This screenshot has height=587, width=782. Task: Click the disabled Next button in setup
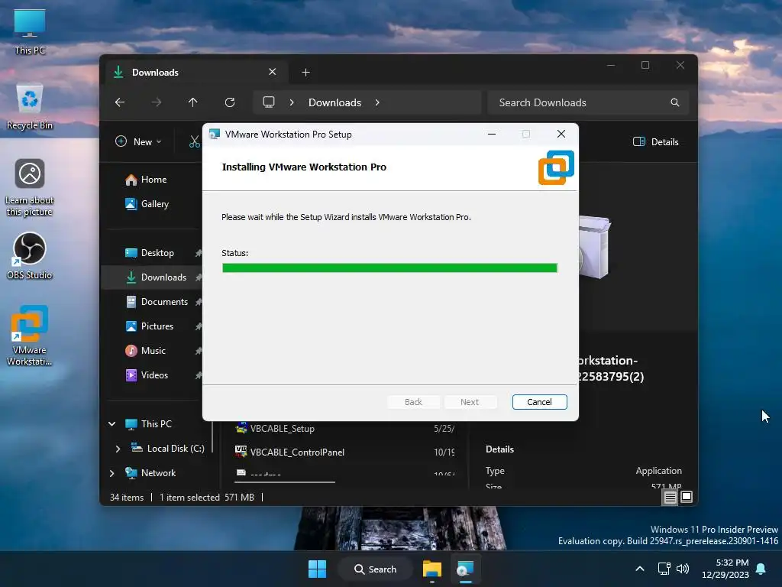coord(470,402)
